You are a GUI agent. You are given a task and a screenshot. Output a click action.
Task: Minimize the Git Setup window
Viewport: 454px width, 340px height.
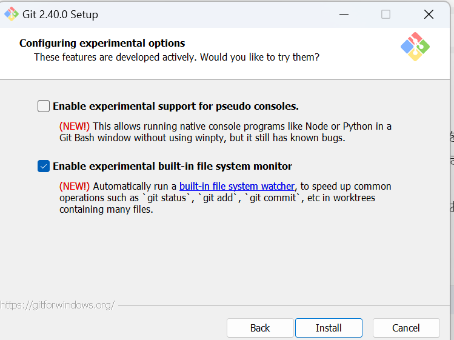coord(342,15)
